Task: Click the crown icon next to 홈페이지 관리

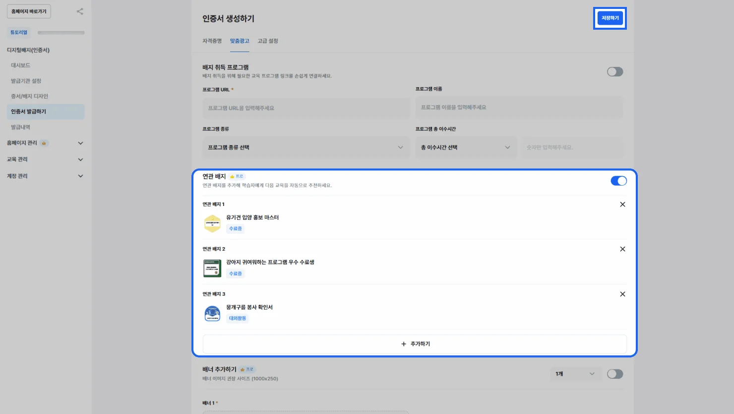Action: click(x=44, y=143)
